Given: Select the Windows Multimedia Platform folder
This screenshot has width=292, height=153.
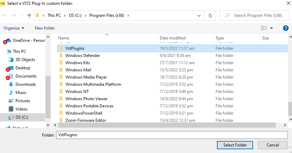Looking at the screenshot, I should click(x=93, y=84).
